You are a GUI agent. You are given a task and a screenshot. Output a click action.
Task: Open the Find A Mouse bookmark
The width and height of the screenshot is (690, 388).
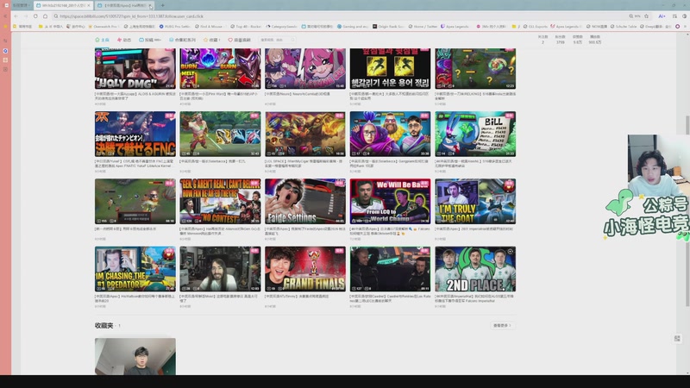click(209, 27)
